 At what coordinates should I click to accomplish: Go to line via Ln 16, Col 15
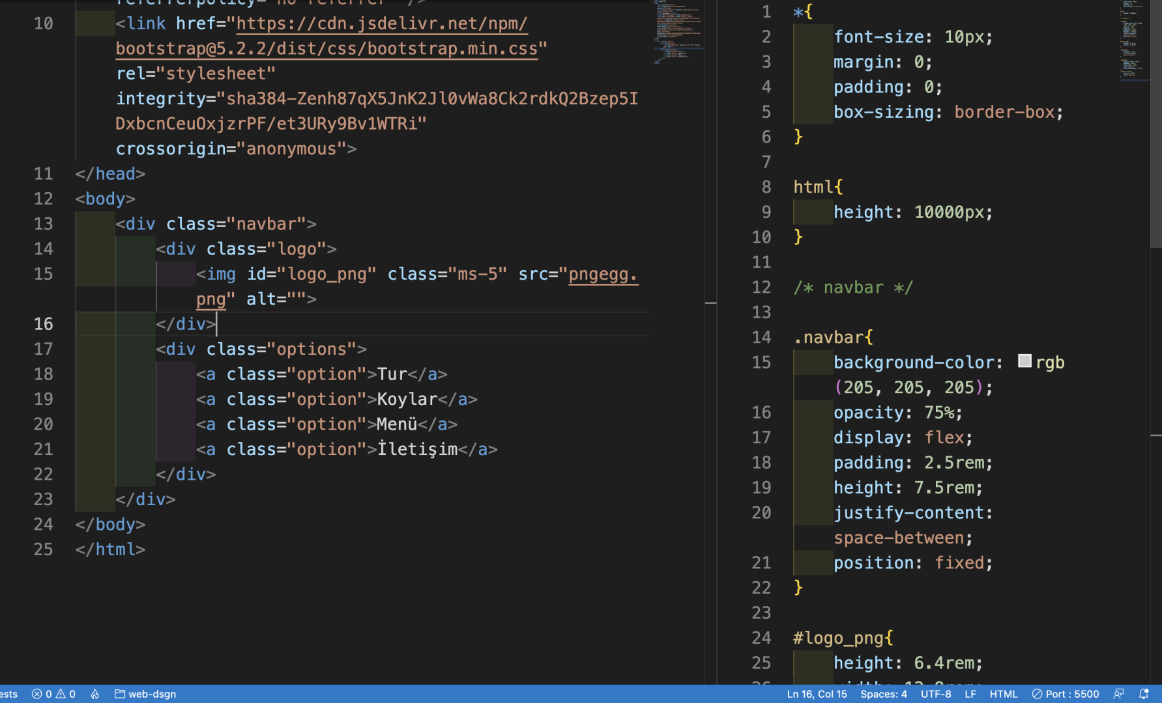(817, 694)
